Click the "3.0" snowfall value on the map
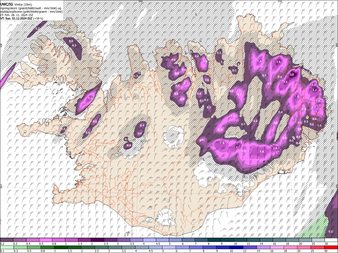Image resolution: width=338 pixels, height=253 pixels. [x=292, y=75]
